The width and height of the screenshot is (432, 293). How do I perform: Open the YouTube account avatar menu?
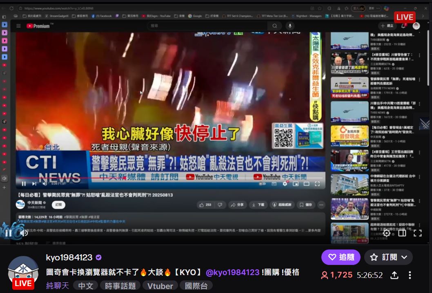pyautogui.click(x=416, y=26)
